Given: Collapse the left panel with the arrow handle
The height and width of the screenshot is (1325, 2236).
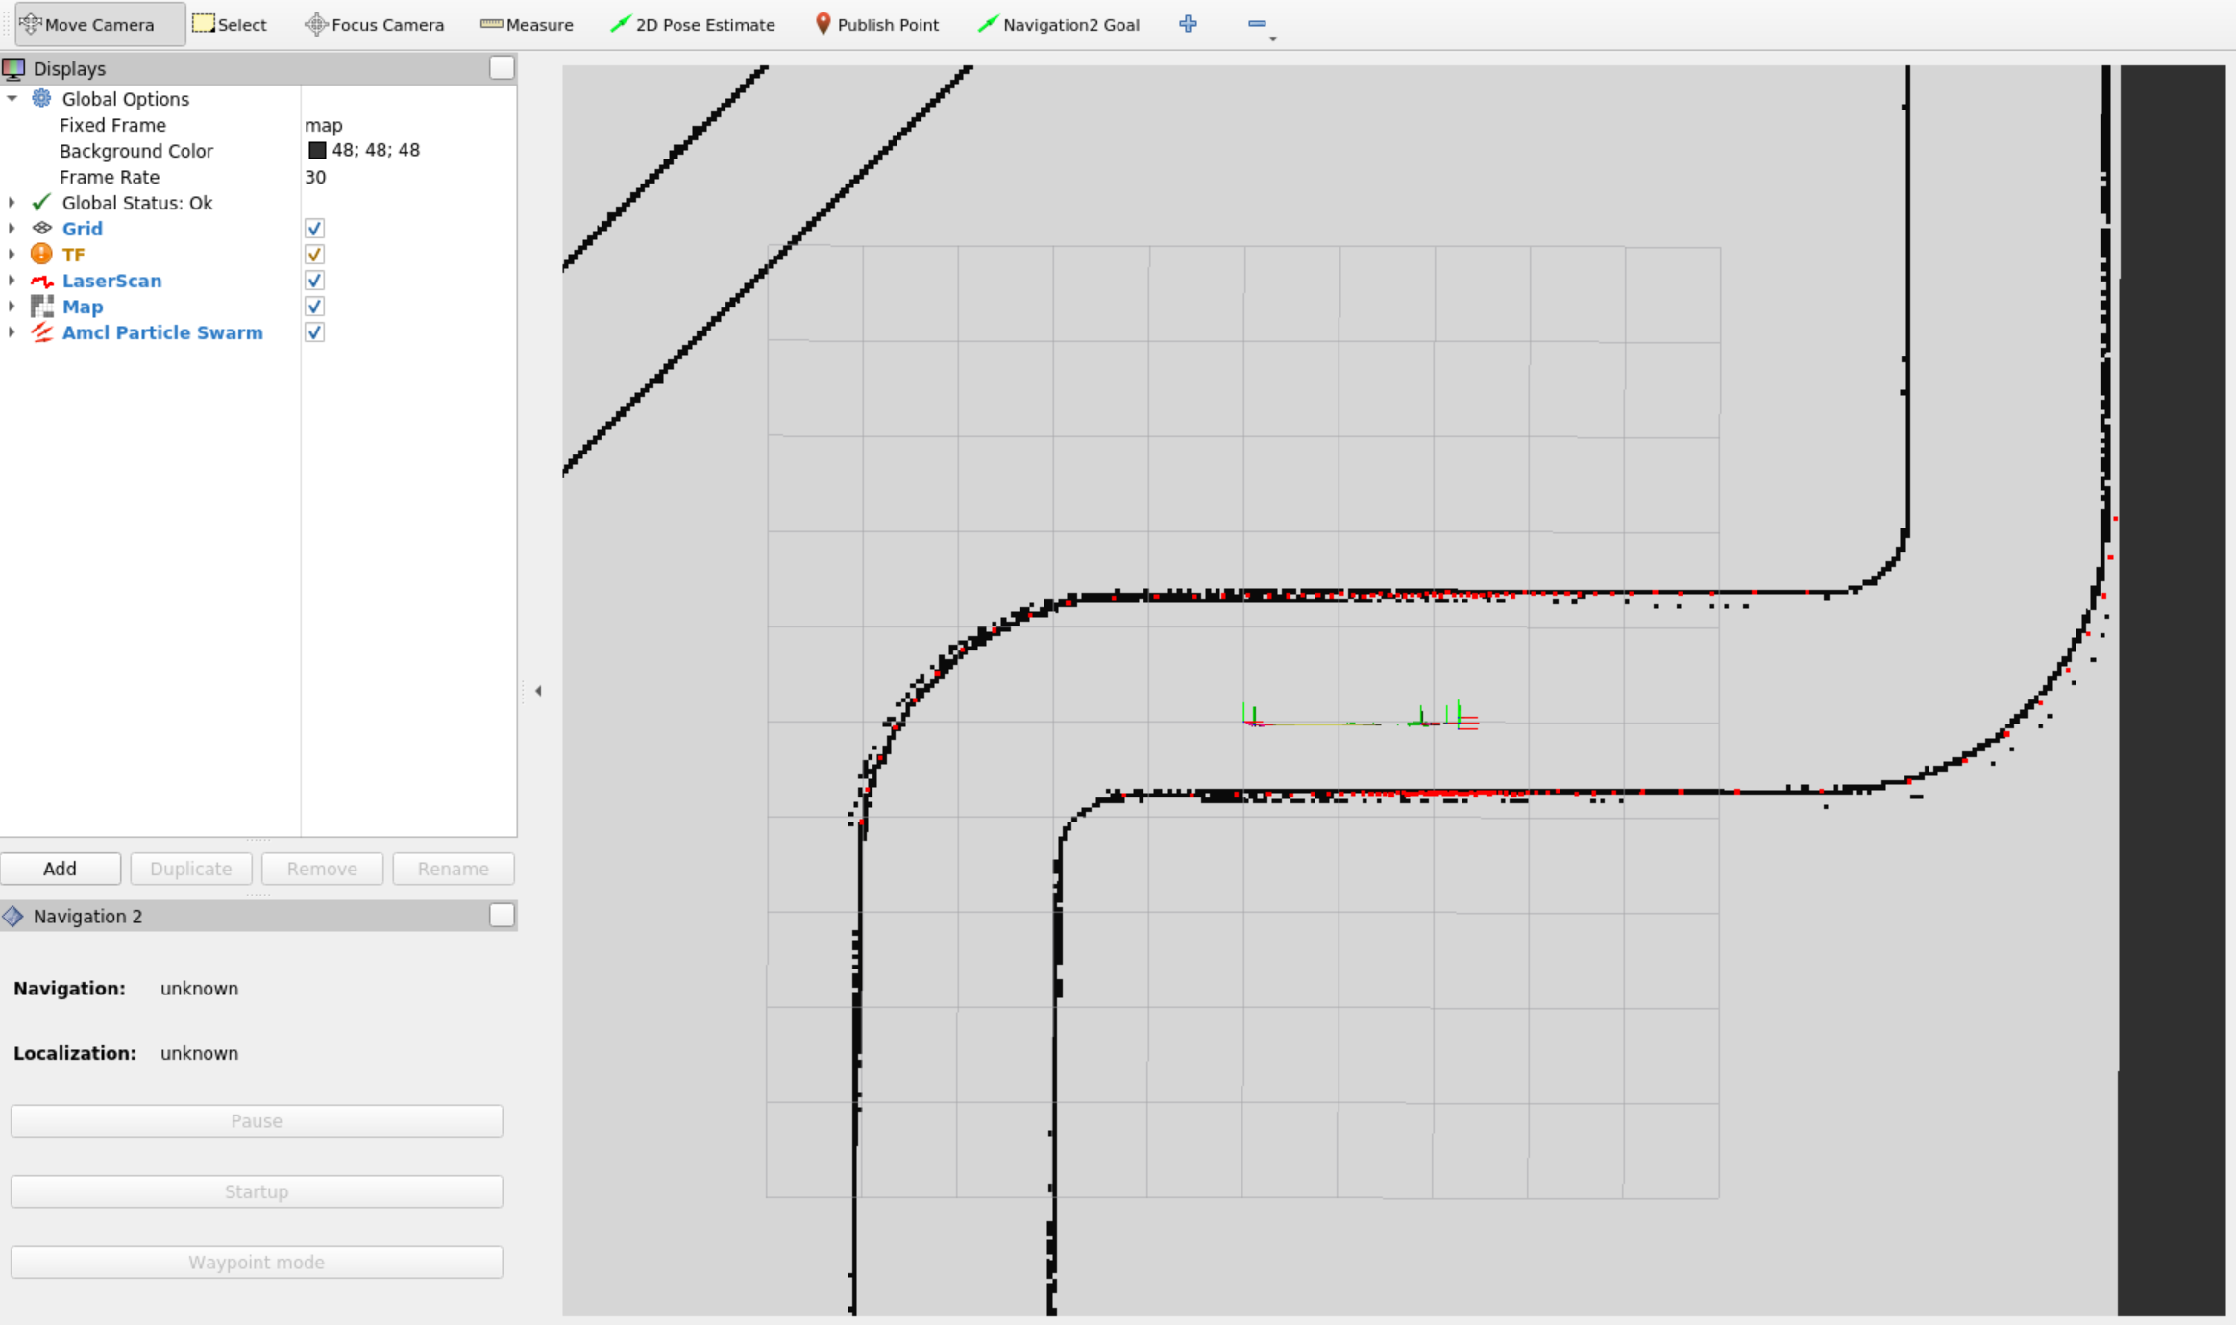Looking at the screenshot, I should pos(538,691).
